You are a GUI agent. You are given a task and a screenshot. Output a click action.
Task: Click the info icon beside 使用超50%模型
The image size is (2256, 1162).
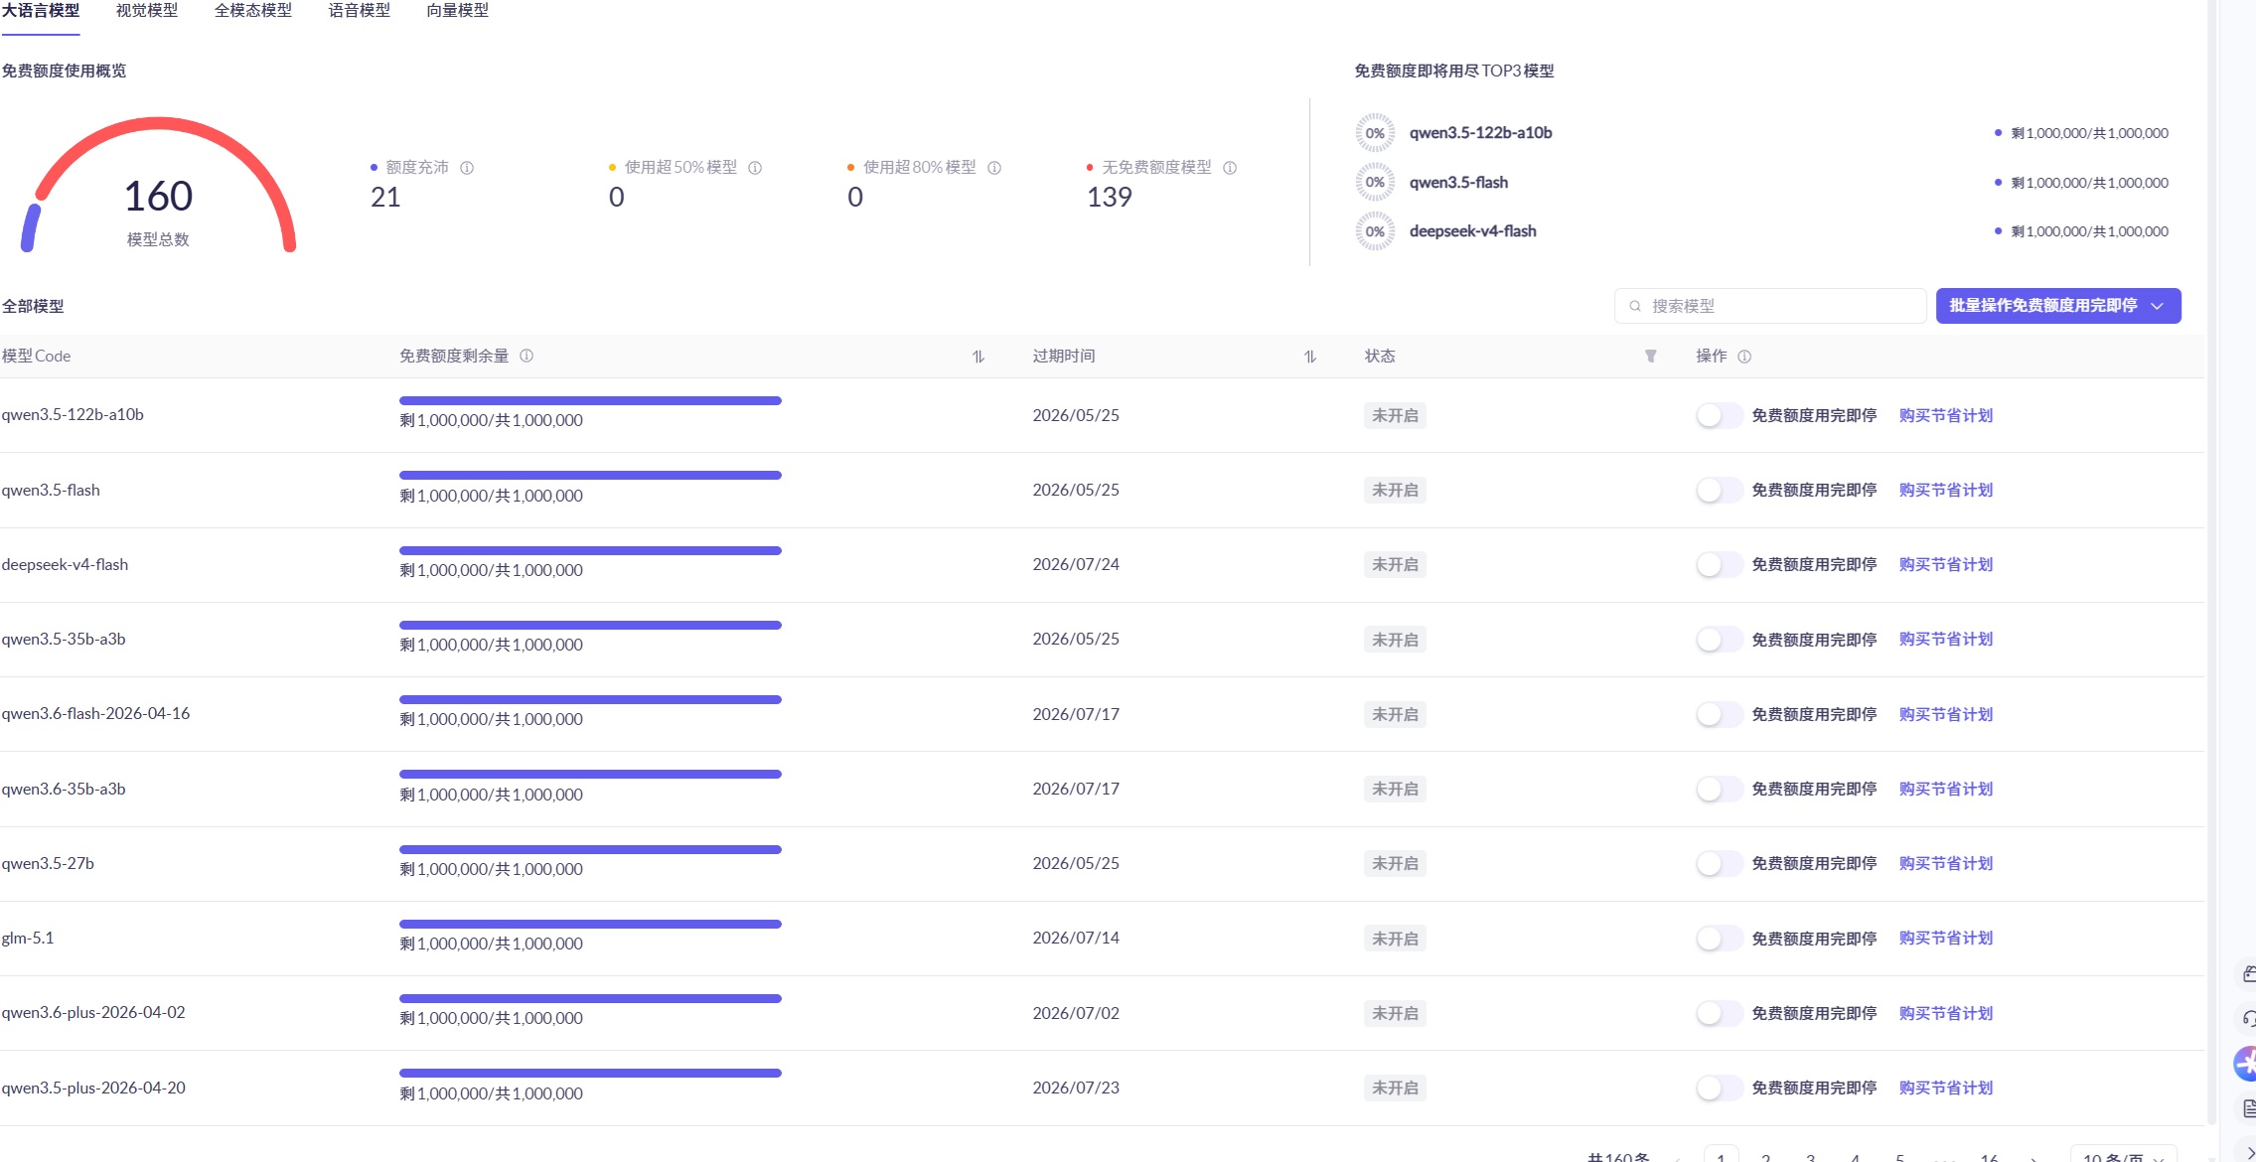pos(755,168)
